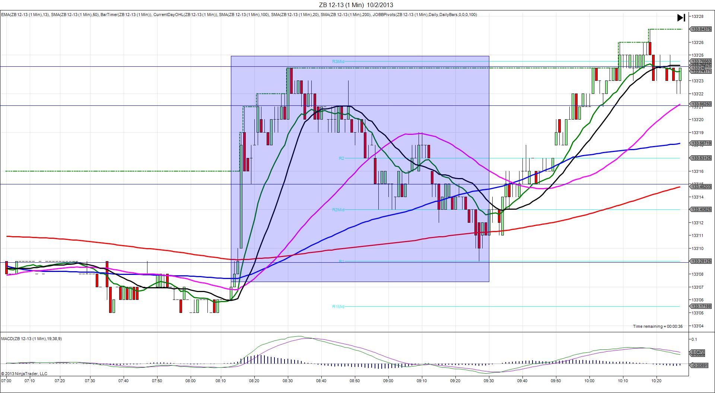This screenshot has height=393, width=715.
Task: Click the 133.17188 pivot price tag
Action: click(x=700, y=306)
